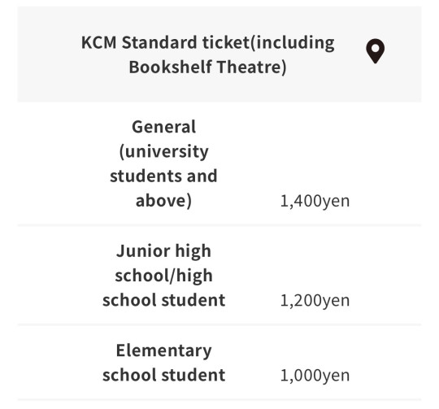
Task: Click the Elementary school student label
Action: [x=163, y=363]
